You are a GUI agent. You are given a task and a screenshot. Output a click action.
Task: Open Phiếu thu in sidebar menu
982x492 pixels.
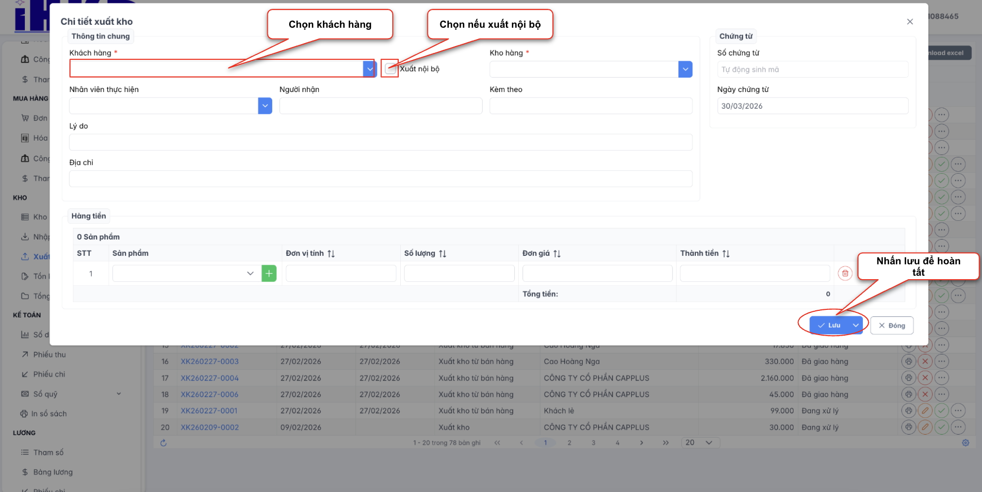[x=49, y=354]
